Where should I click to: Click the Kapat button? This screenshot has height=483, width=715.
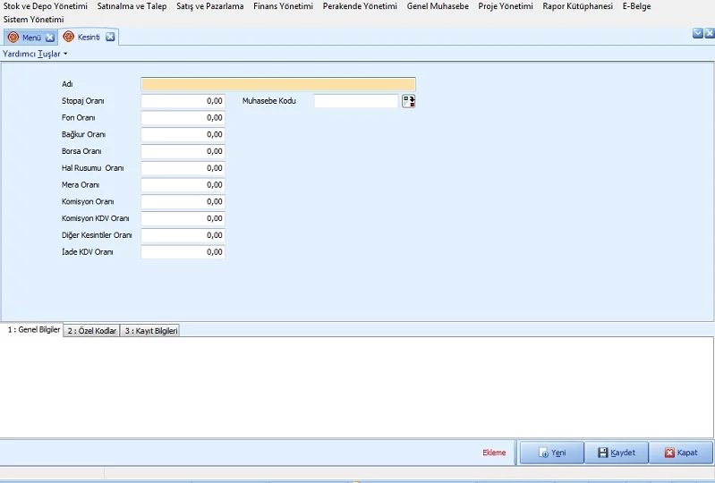tap(680, 453)
